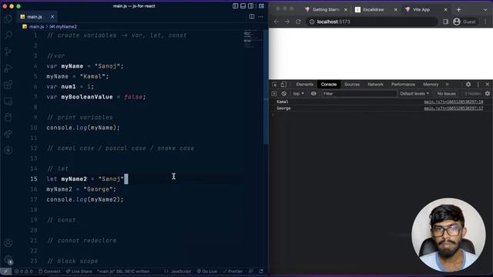Viewport: 493px width, 277px height.
Task: Close the Excalidraw browser tab
Action: coord(395,10)
